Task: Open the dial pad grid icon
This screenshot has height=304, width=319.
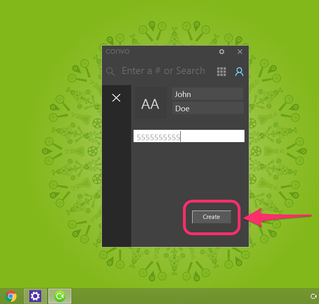Action: pyautogui.click(x=222, y=72)
